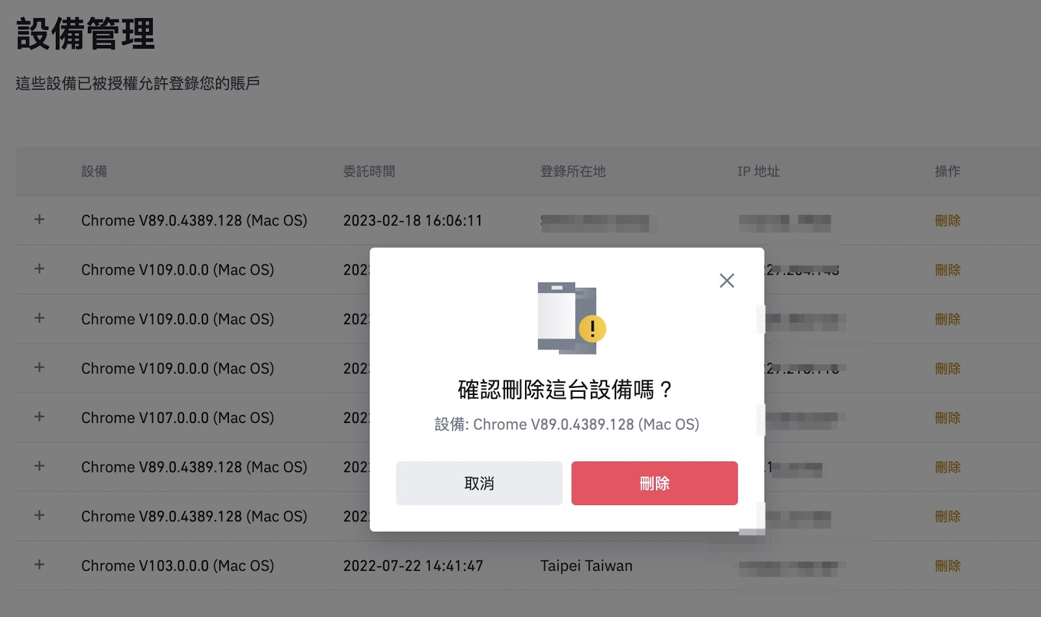Click the 設備 column header
The width and height of the screenshot is (1041, 617).
94,171
